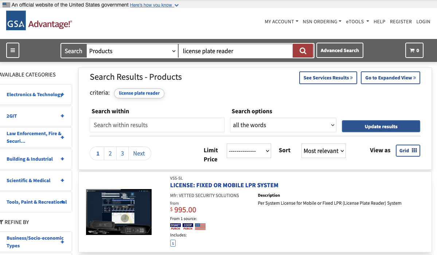Open the Limit Price dropdown
437x255 pixels.
(x=249, y=150)
